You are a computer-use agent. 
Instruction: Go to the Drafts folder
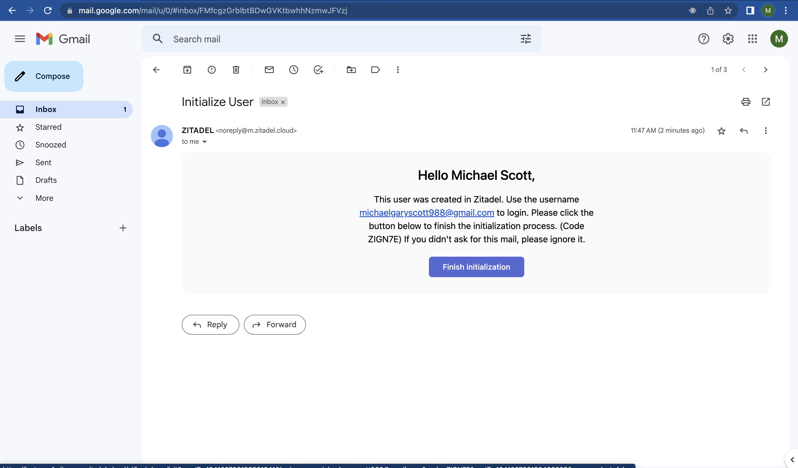coord(46,180)
